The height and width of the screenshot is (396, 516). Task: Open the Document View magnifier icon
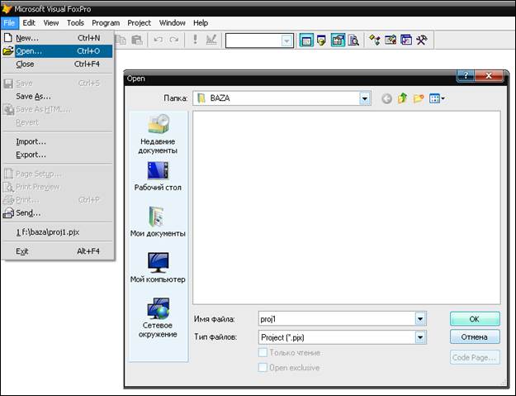pos(353,41)
